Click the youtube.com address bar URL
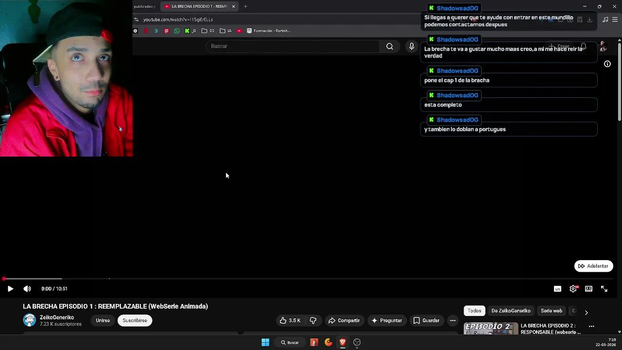Viewport: 622px width, 350px height. click(178, 19)
